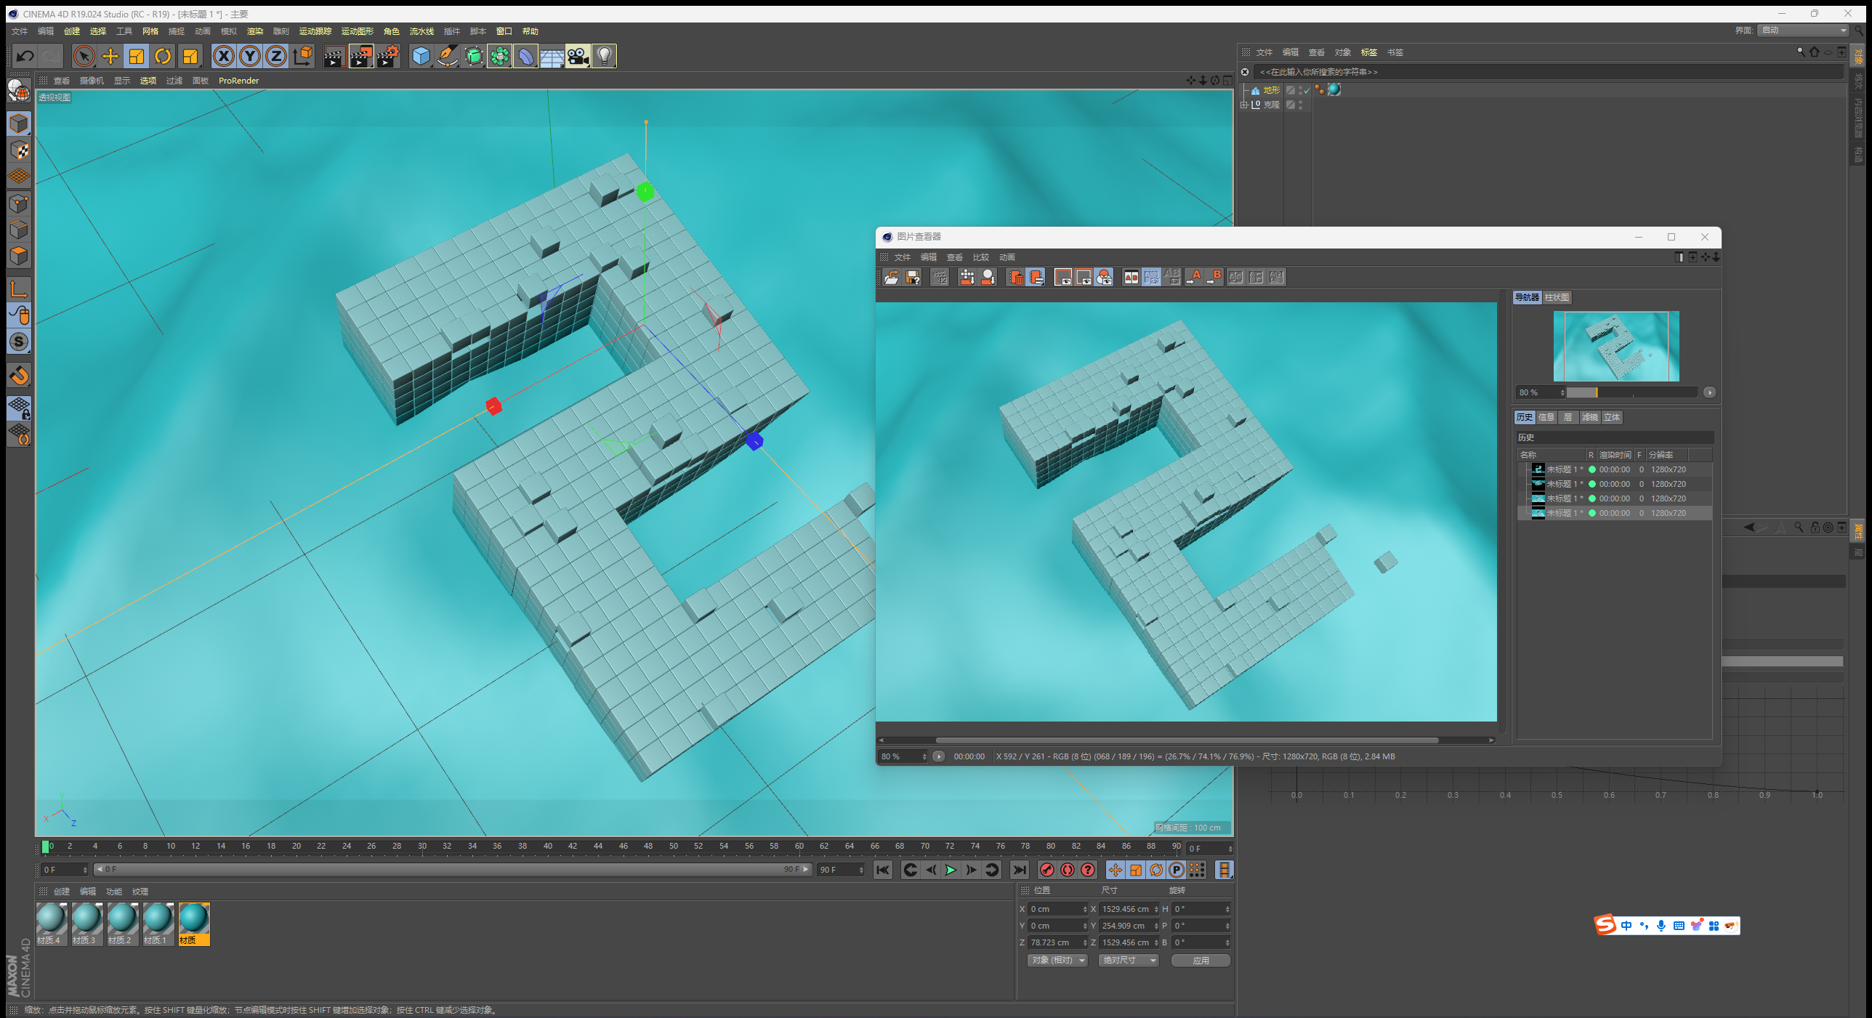This screenshot has width=1872, height=1018.
Task: Expand the 克隆 object tree node
Action: click(1244, 105)
